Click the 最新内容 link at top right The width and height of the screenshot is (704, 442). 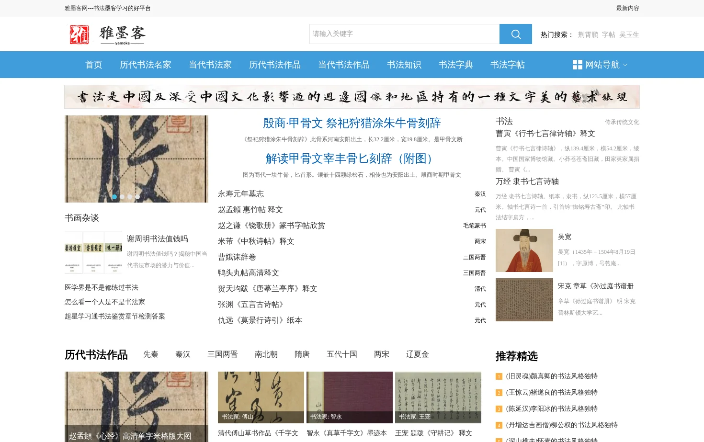(628, 8)
